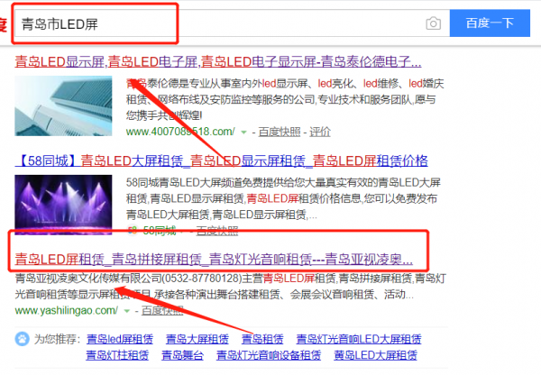Expand the dropdown arrow beside www.yashilingao.com
The width and height of the screenshot is (541, 375).
coord(126,311)
